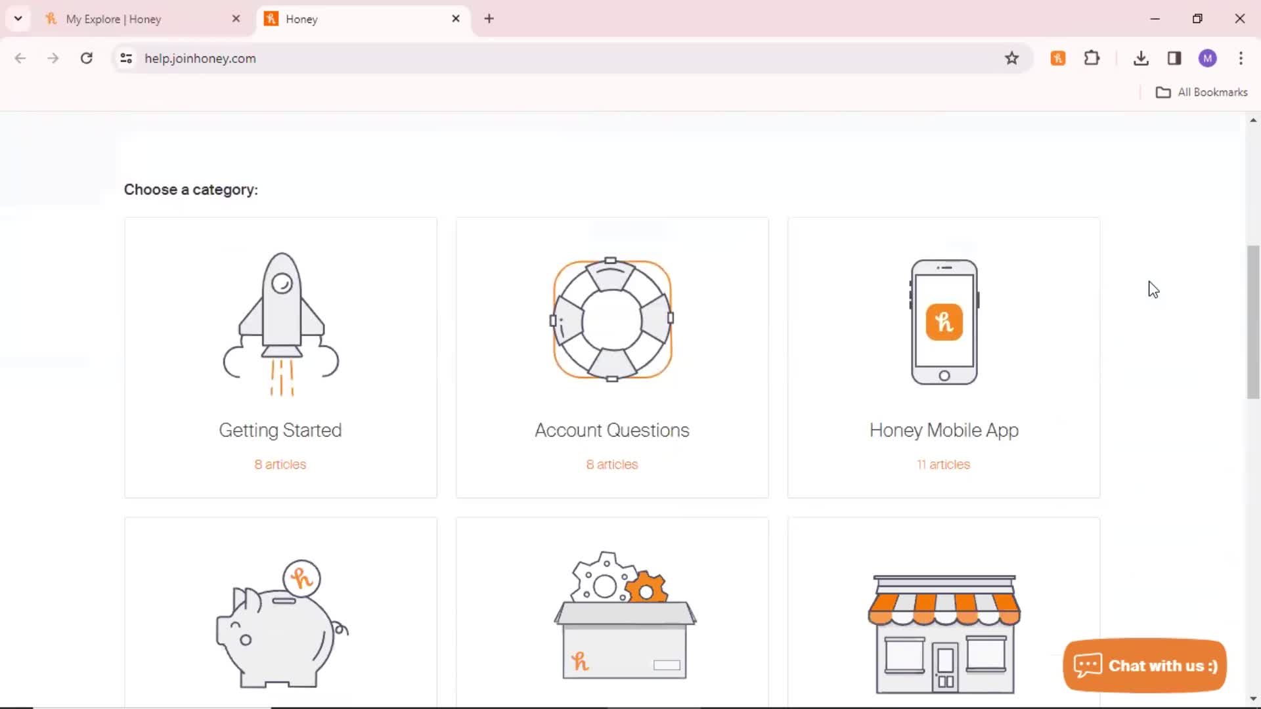Click the scrollbar down arrow

(1253, 699)
